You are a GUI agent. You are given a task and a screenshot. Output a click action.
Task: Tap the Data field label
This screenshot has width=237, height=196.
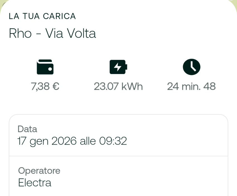point(27,129)
